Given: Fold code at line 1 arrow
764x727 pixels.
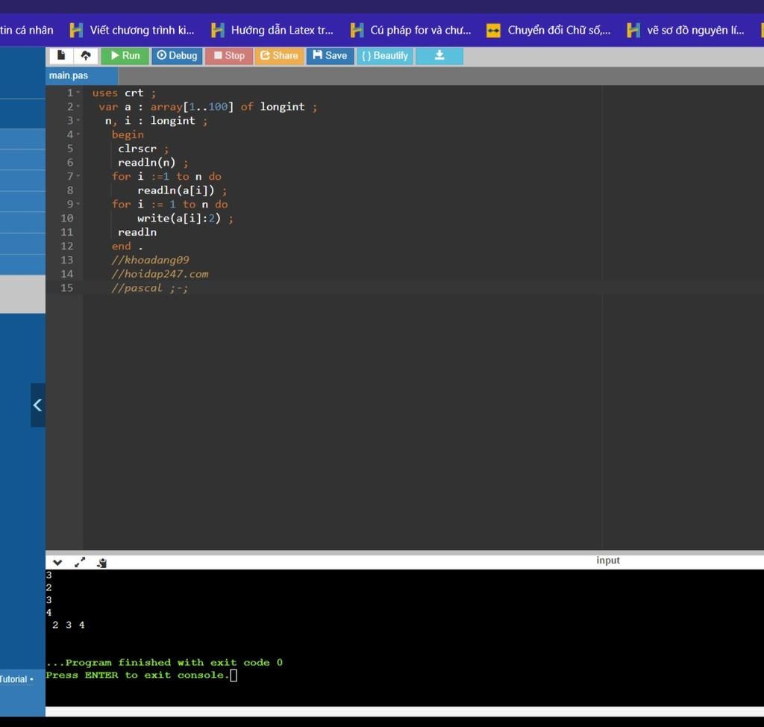Looking at the screenshot, I should [x=78, y=93].
